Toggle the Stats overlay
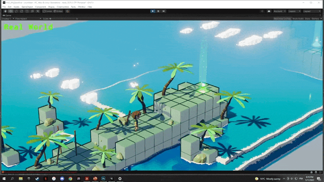324x182 pixels. pos(308,19)
